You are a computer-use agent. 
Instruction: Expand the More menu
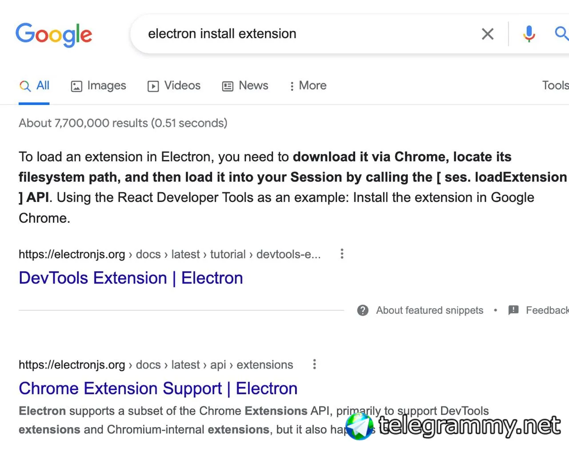coord(308,86)
